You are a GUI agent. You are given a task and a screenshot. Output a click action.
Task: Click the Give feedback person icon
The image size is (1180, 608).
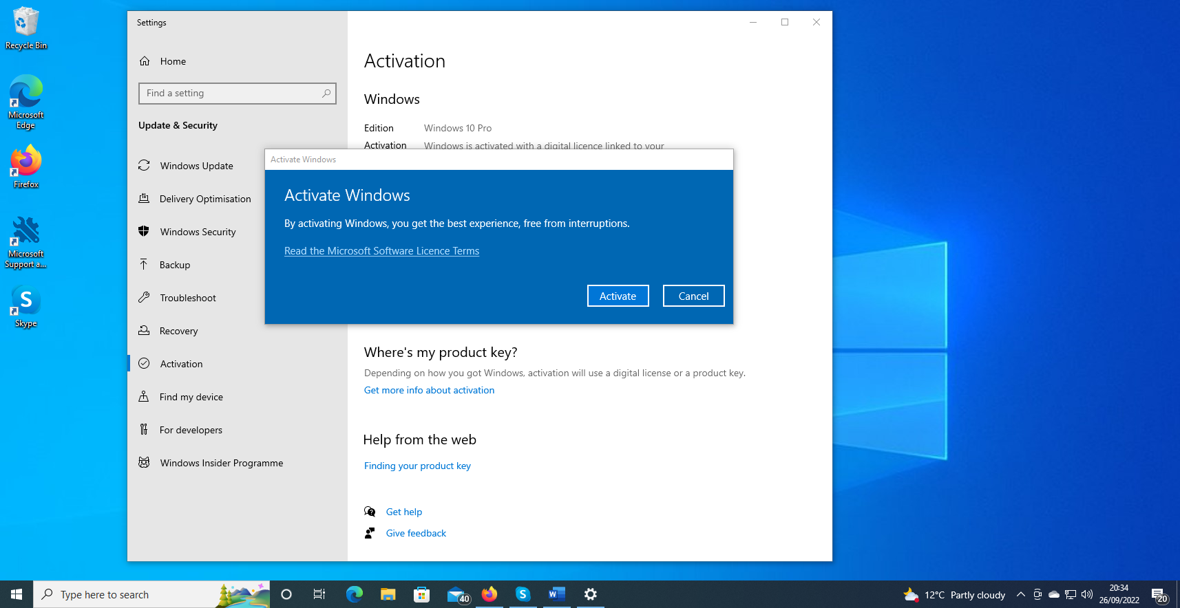(x=370, y=533)
